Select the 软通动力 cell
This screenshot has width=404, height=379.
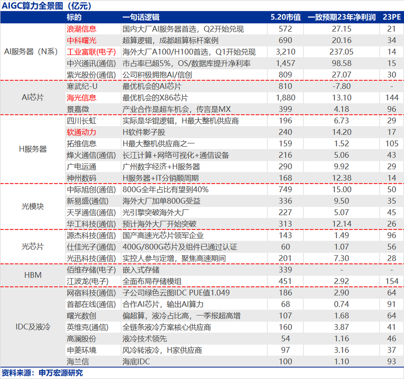pyautogui.click(x=81, y=132)
